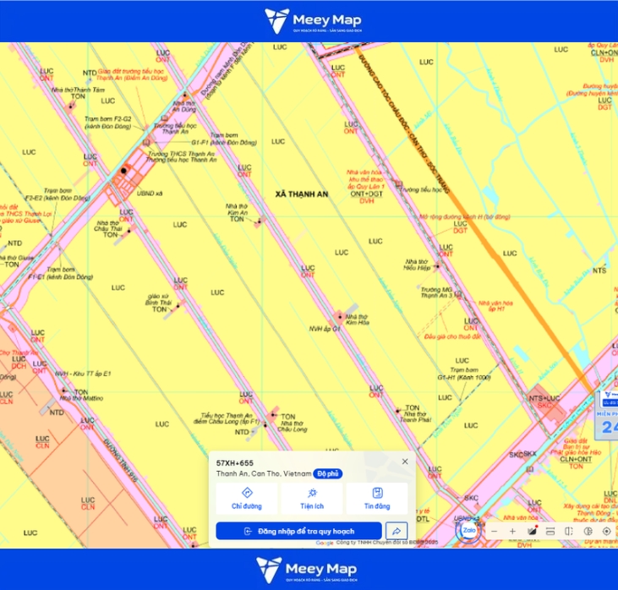The width and height of the screenshot is (618, 590).
Task: Click the locate my position target icon
Action: 606,532
